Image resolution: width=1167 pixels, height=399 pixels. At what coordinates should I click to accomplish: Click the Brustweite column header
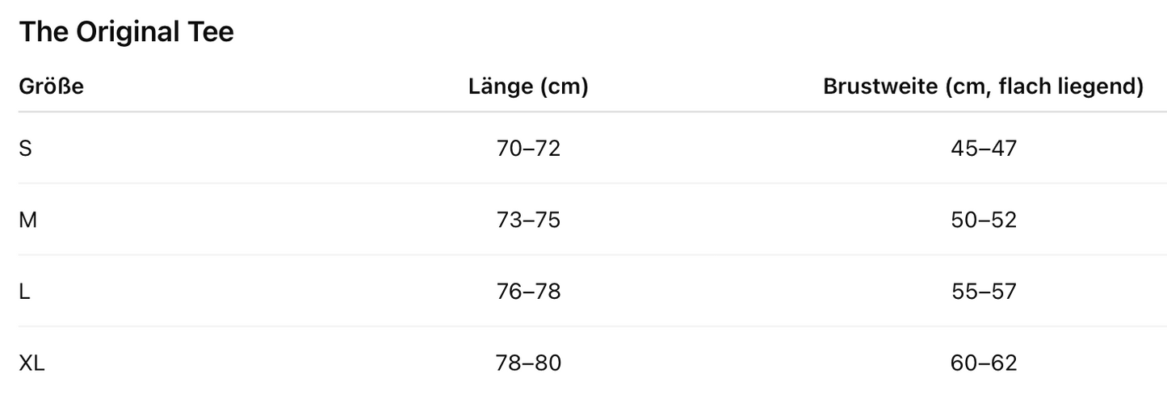click(983, 86)
